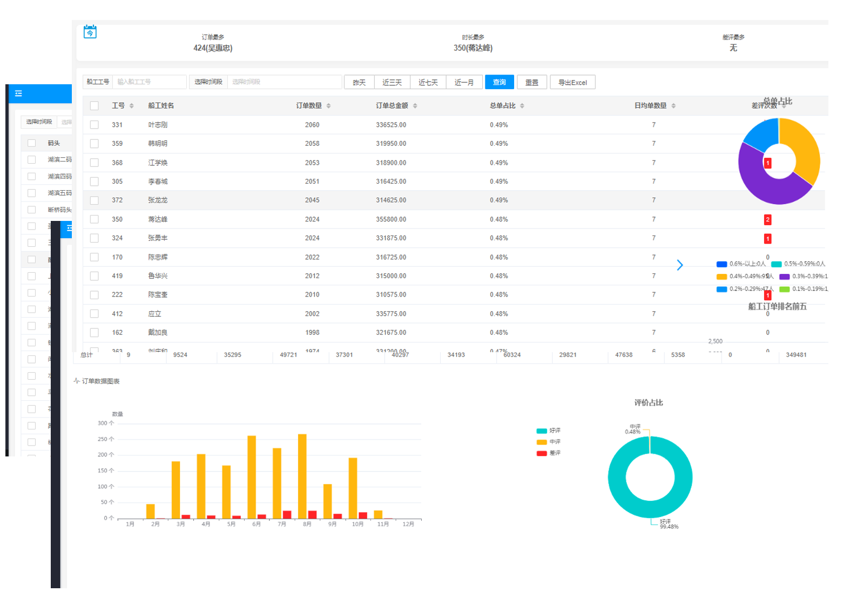Click the pulse icon beside 订单数据图表
The height and width of the screenshot is (612, 850).
[77, 381]
